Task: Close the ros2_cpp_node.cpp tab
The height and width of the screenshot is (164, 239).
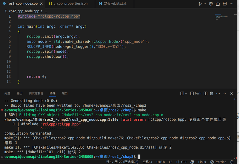Action: pyautogui.click(x=41, y=4)
